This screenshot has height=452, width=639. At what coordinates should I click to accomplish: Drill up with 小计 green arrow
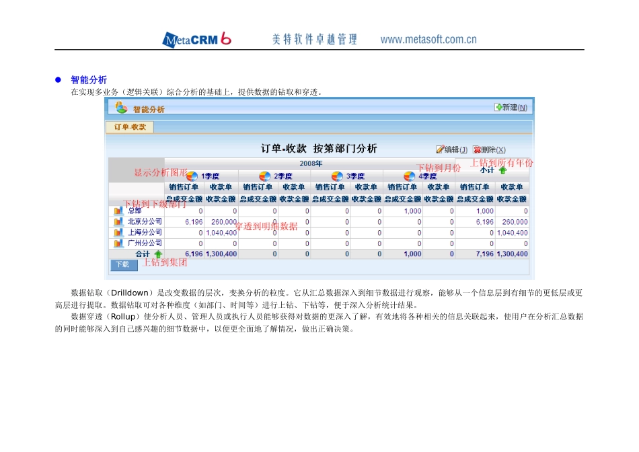click(x=502, y=170)
